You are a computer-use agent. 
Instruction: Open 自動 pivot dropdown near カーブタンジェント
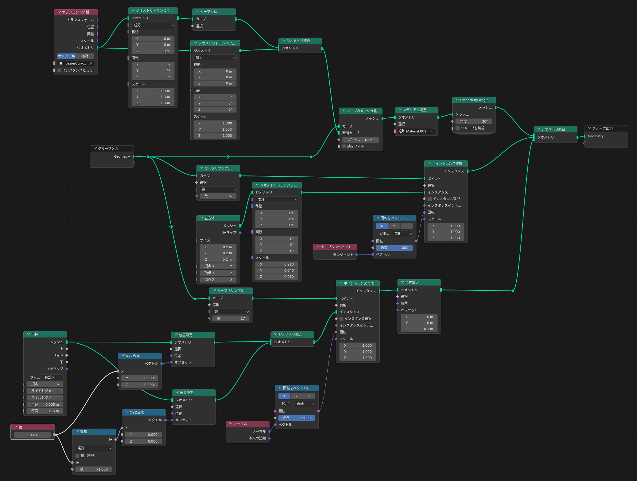(402, 234)
